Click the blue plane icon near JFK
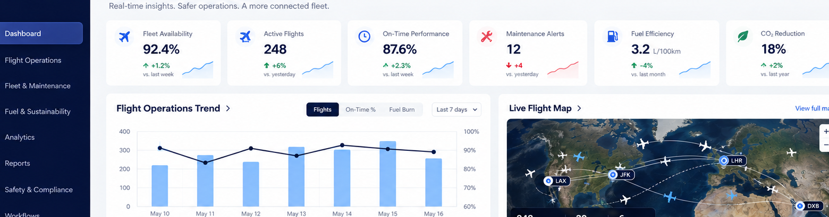The width and height of the screenshot is (829, 217). coord(579,157)
